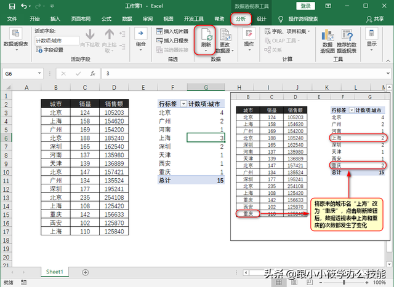This screenshot has height=287, width=394.
Task: Click the Sheet1 worksheet tab
Action: click(55, 272)
